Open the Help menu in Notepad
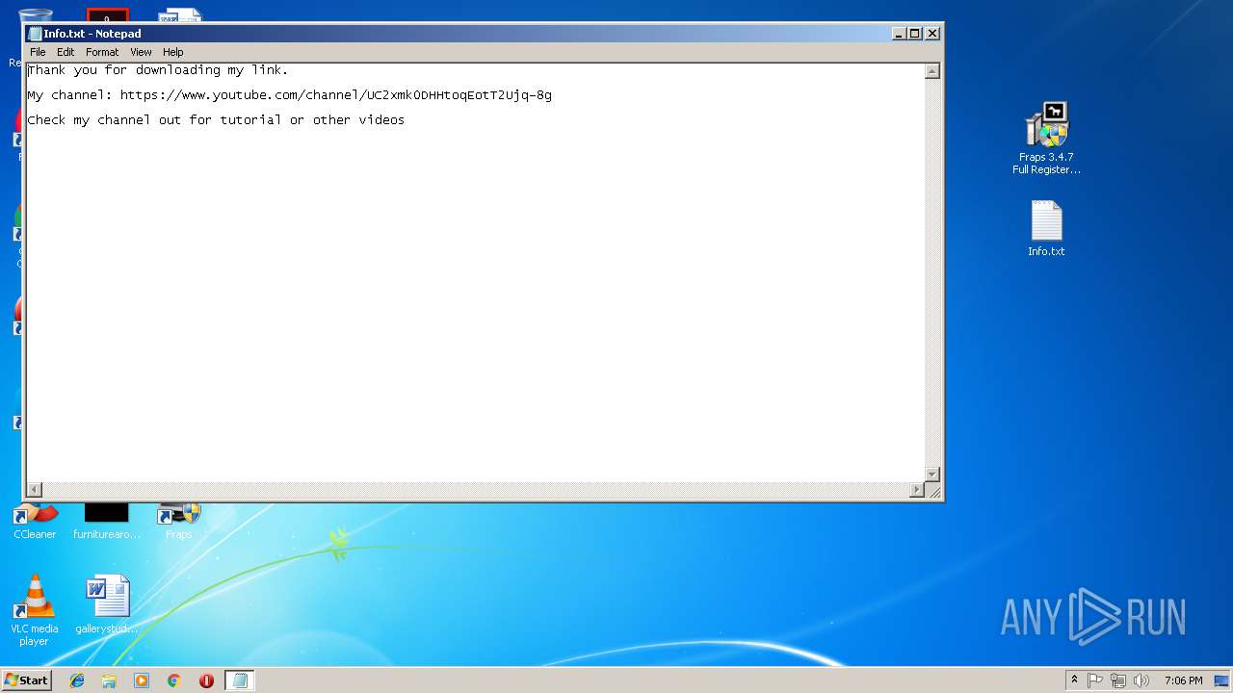The height and width of the screenshot is (693, 1233). click(x=173, y=52)
